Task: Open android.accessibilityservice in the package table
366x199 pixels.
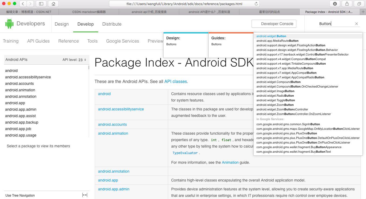Action: pyautogui.click(x=121, y=109)
